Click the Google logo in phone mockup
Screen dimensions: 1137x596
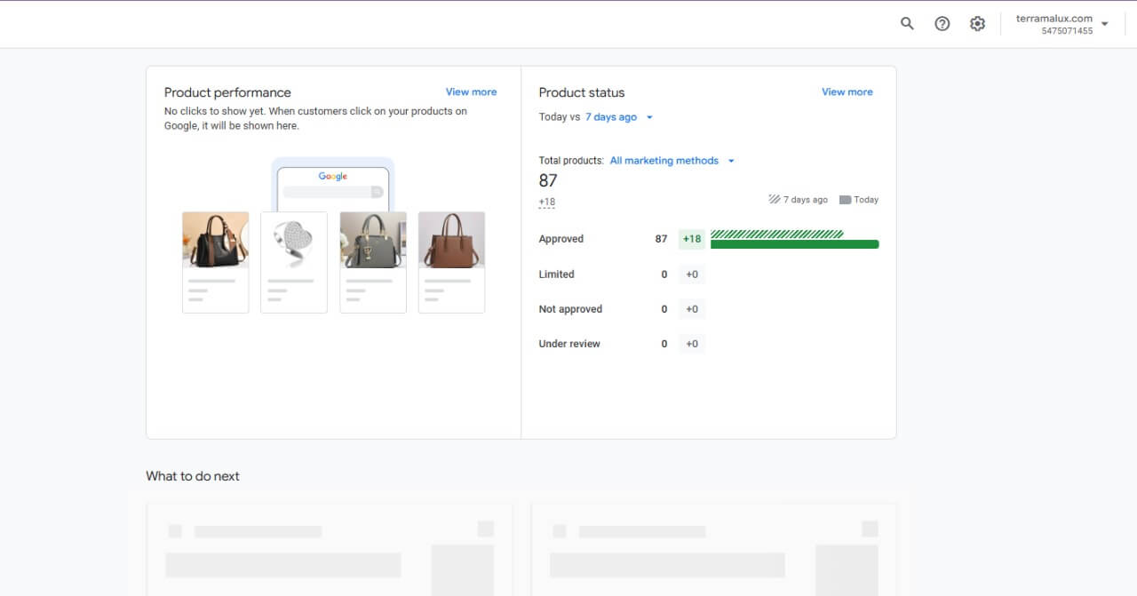point(333,177)
